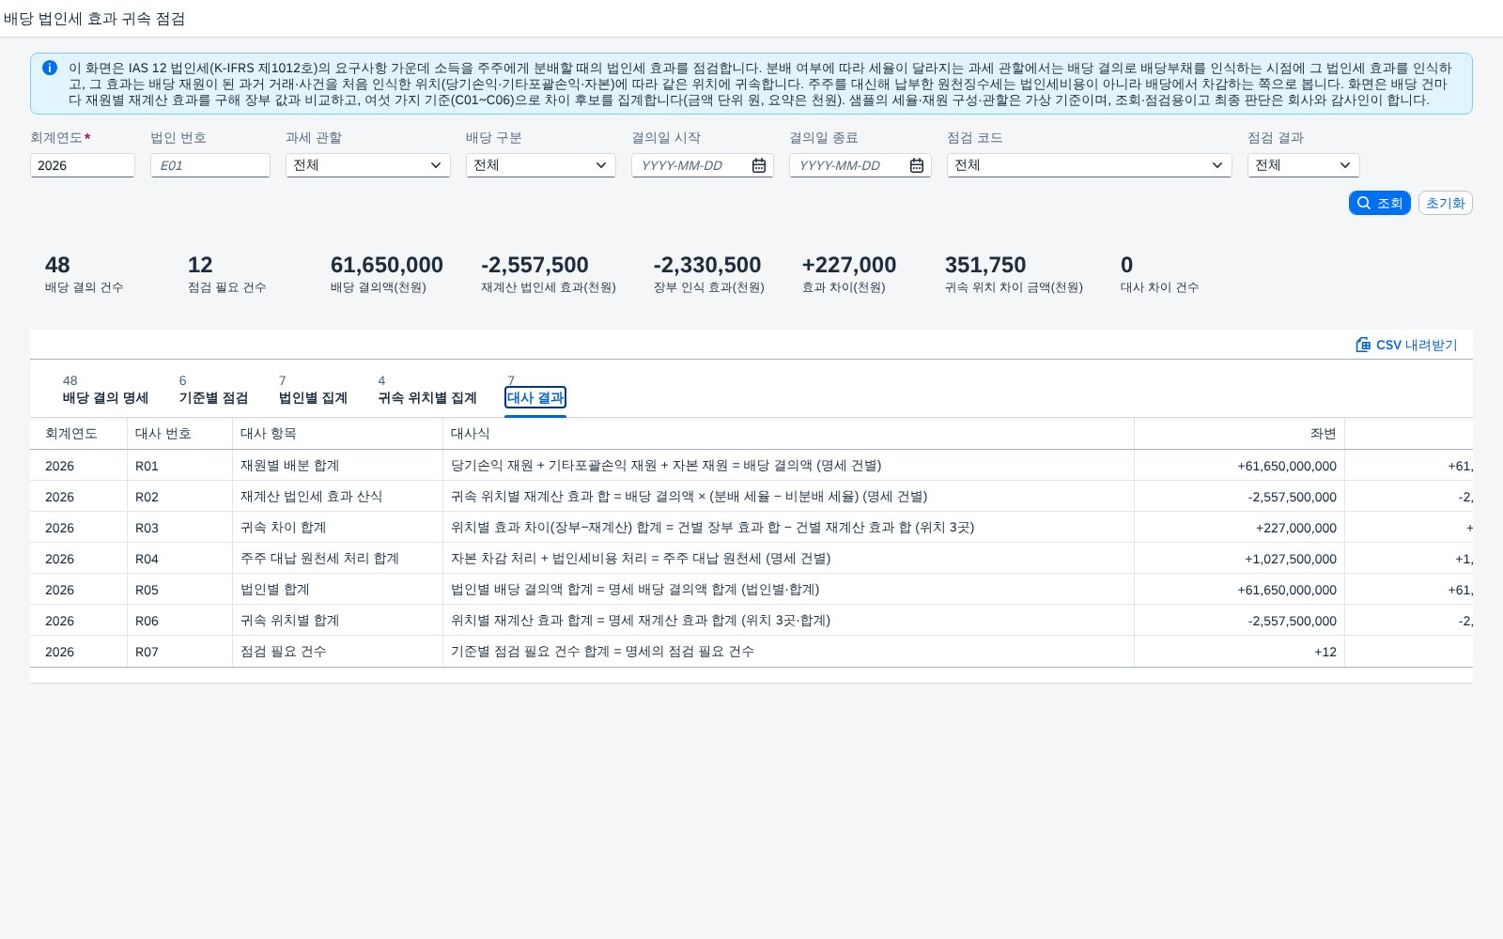This screenshot has height=939, width=1503.
Task: Click the 대사 번호 column header
Action: click(x=179, y=433)
